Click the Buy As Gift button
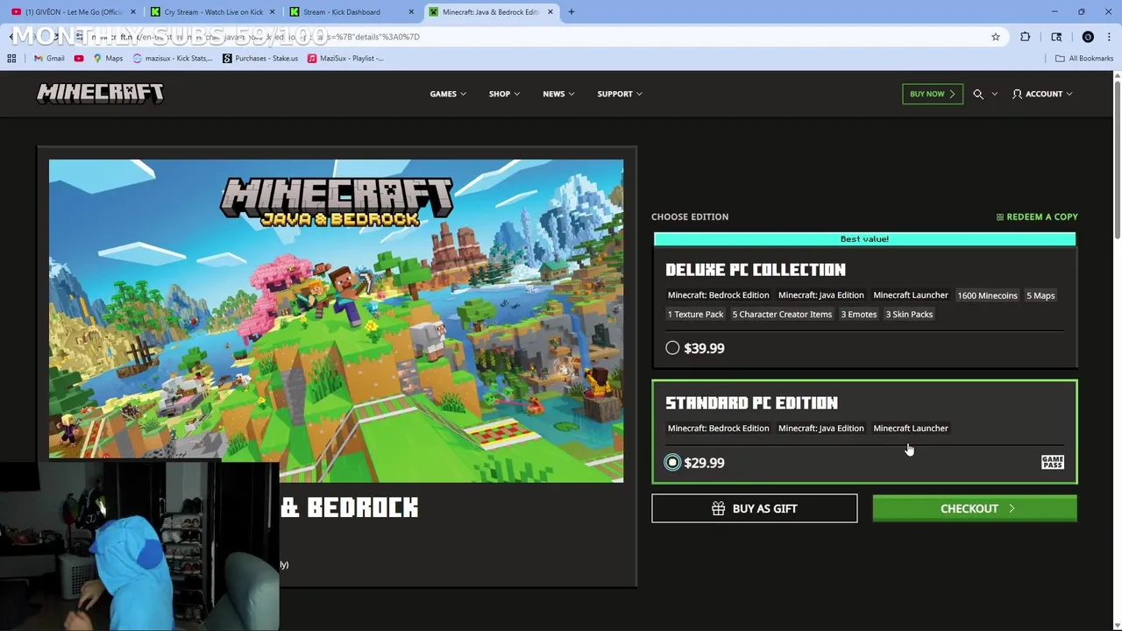The image size is (1122, 631). click(x=755, y=508)
